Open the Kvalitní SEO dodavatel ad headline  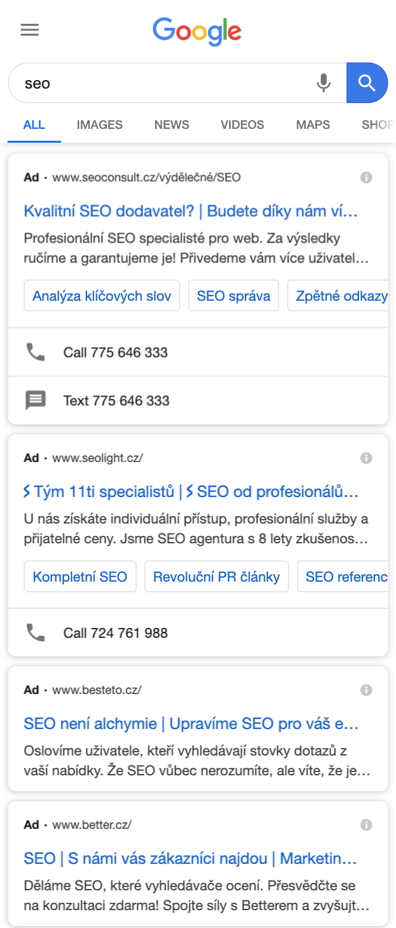pyautogui.click(x=191, y=212)
